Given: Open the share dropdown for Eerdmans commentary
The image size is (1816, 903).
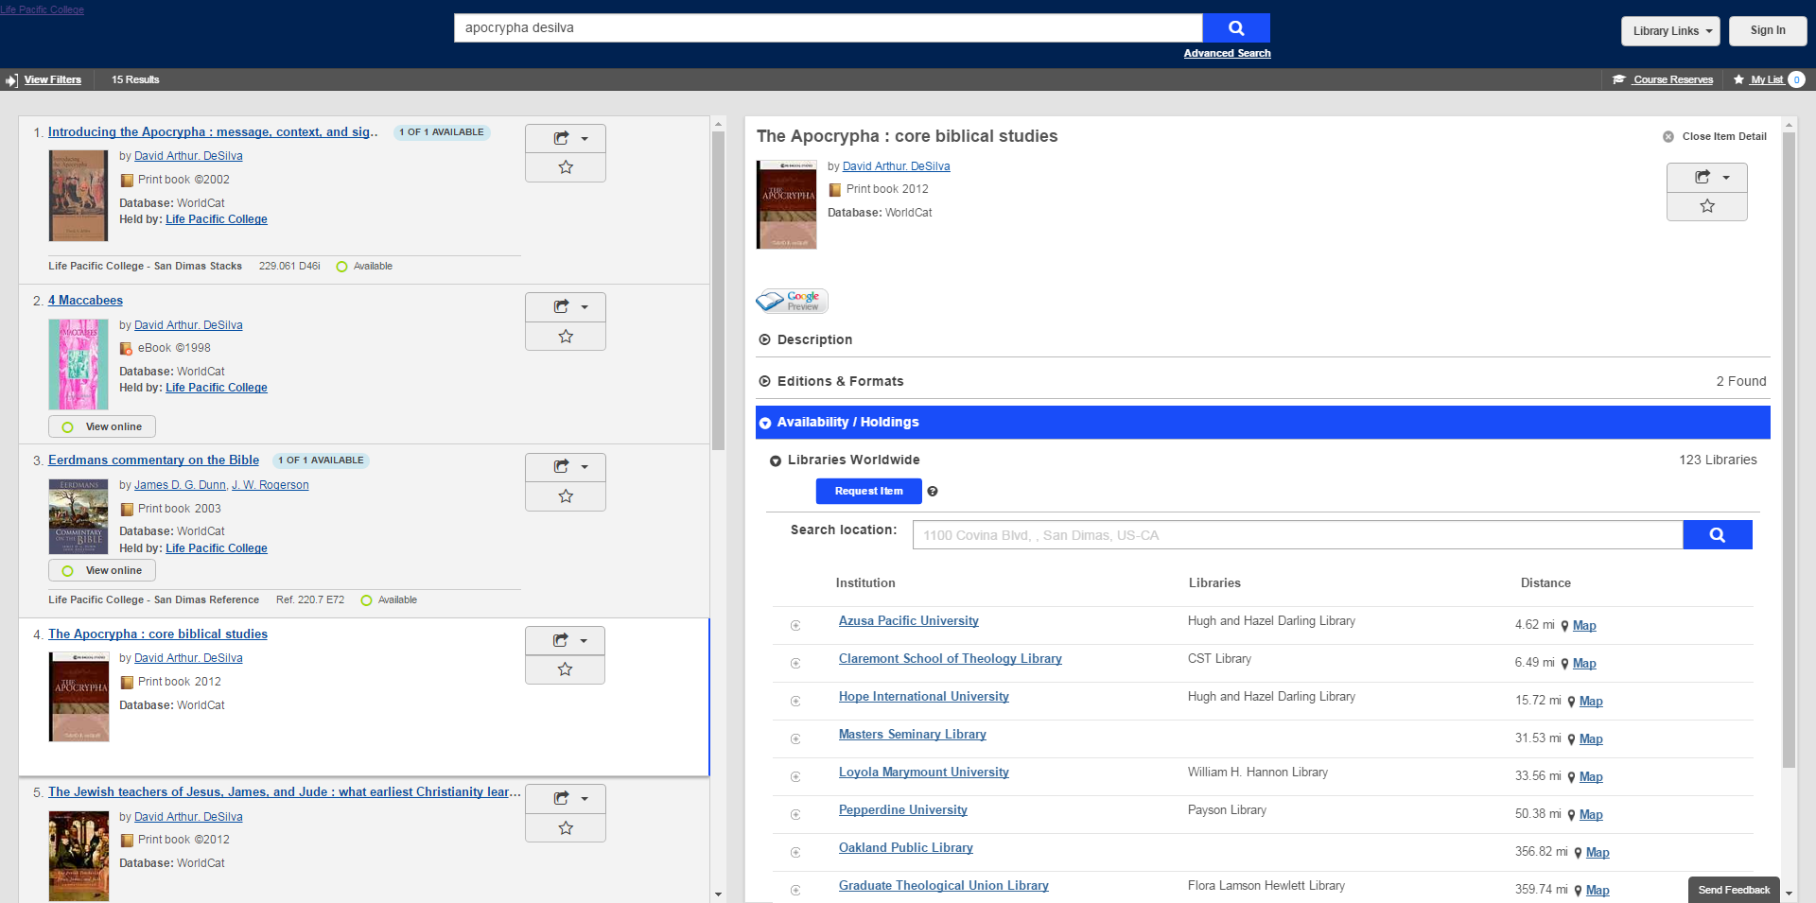Looking at the screenshot, I should point(566,467).
